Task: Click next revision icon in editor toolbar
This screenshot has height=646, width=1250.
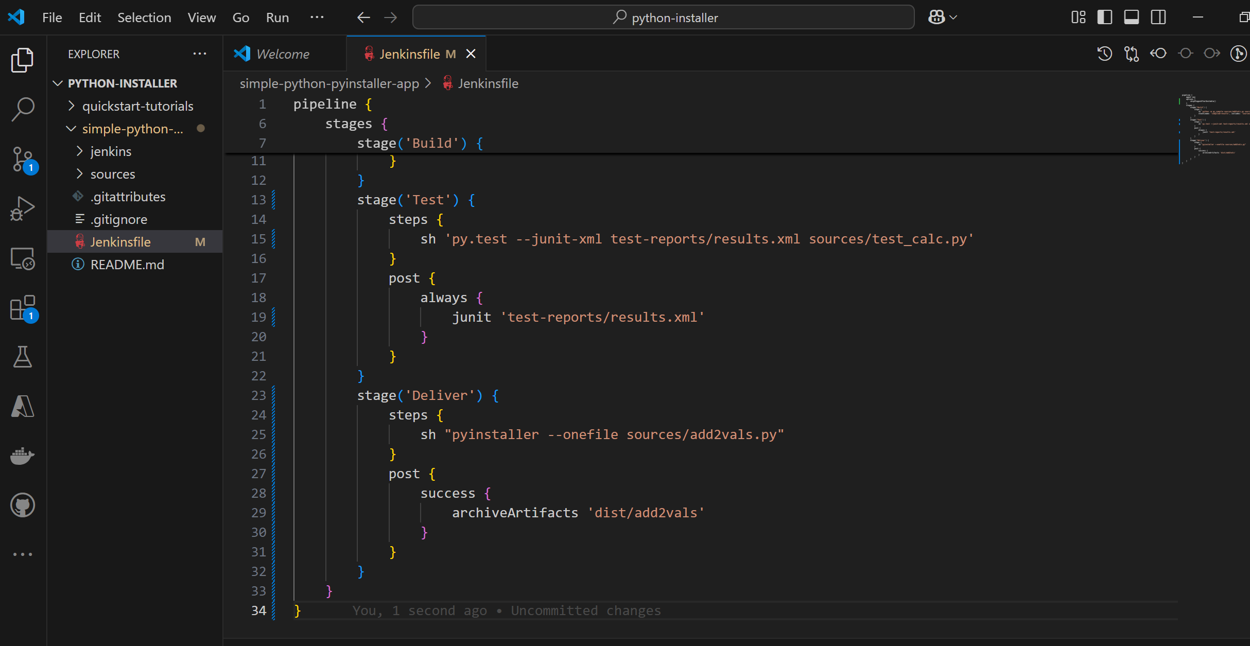Action: (1212, 54)
